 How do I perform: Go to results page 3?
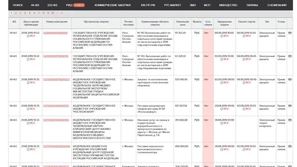[20, 13]
